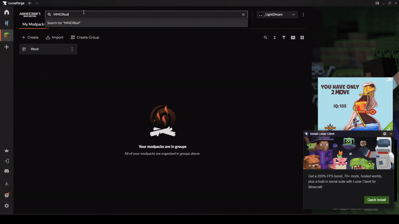
Task: Toggle the M-labeled view icon
Action: click(293, 38)
